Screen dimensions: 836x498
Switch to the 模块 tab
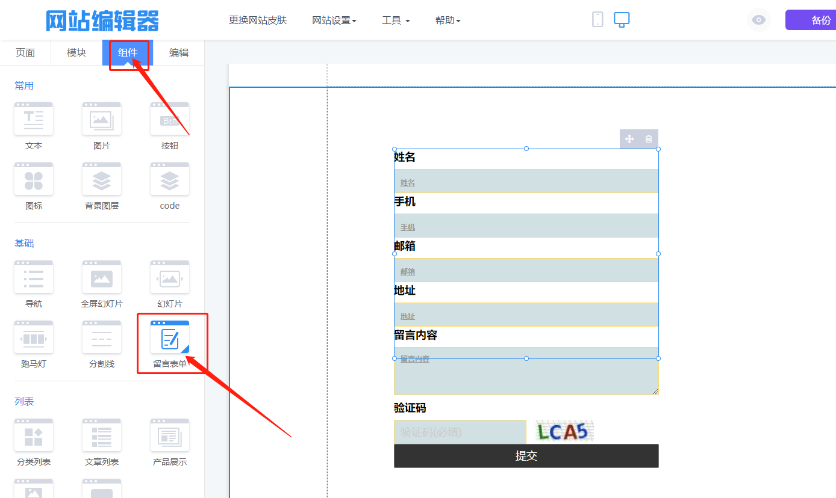point(76,53)
